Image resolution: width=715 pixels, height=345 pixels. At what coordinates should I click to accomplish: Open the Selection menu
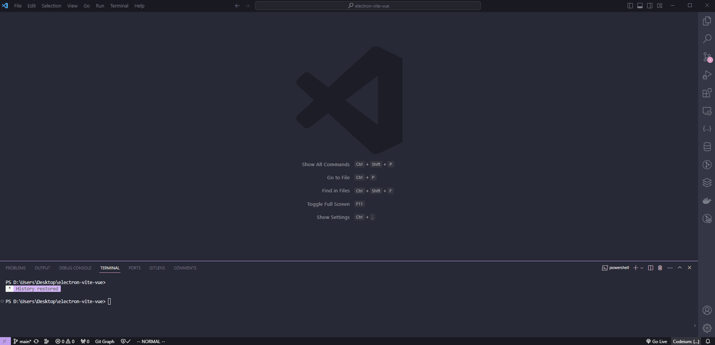coord(51,6)
